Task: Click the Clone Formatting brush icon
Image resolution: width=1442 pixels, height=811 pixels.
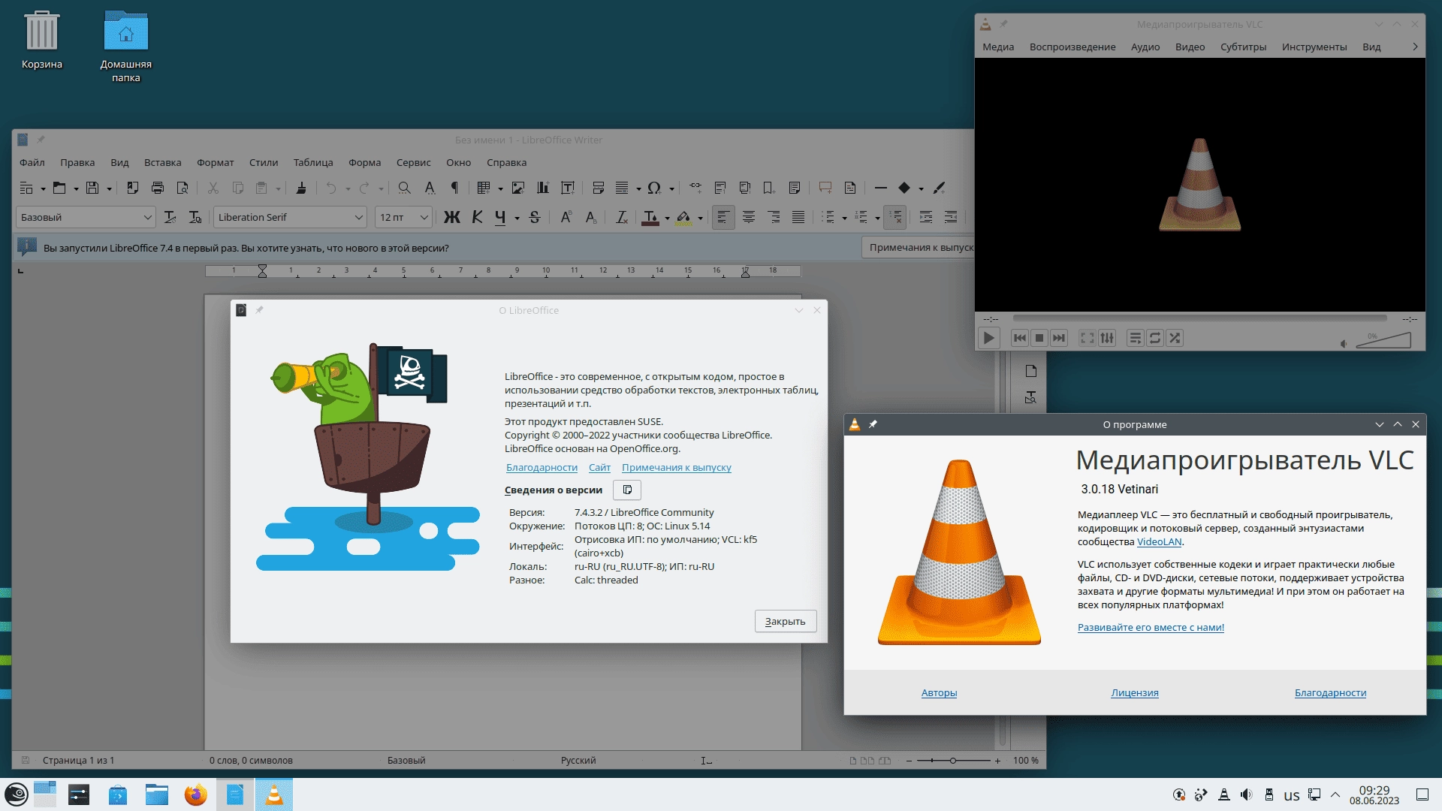Action: click(300, 188)
